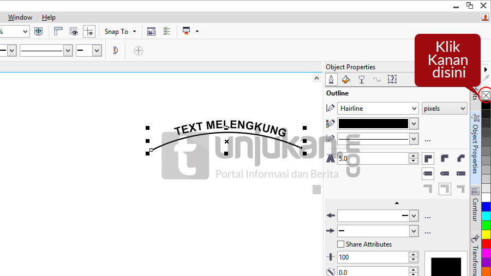This screenshot has width=491, height=276.
Task: Select round corners option
Action: [x=444, y=159]
